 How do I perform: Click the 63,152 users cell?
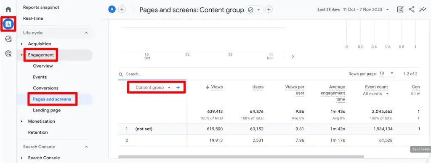point(256,129)
